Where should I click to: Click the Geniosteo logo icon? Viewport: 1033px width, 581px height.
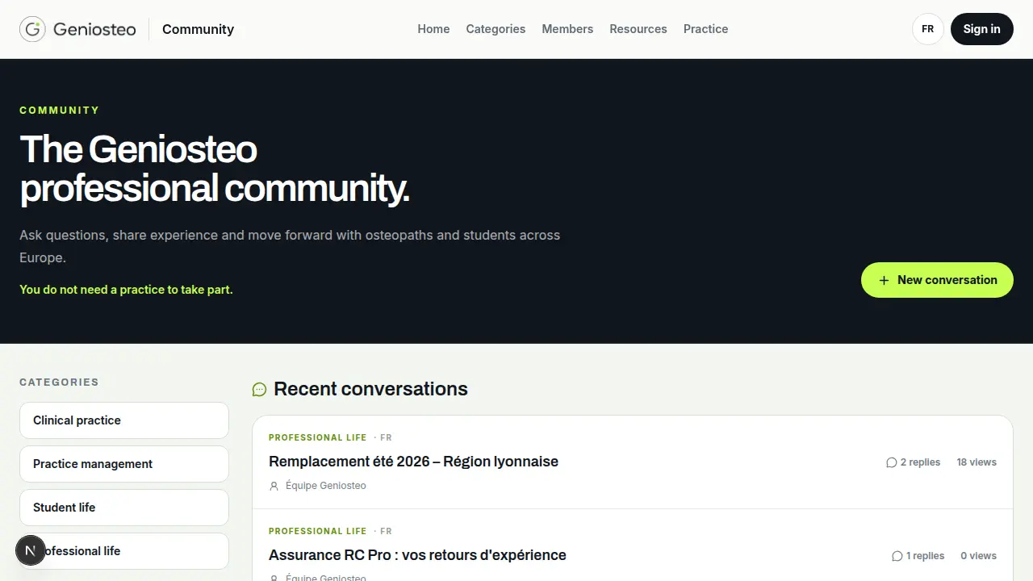32,29
